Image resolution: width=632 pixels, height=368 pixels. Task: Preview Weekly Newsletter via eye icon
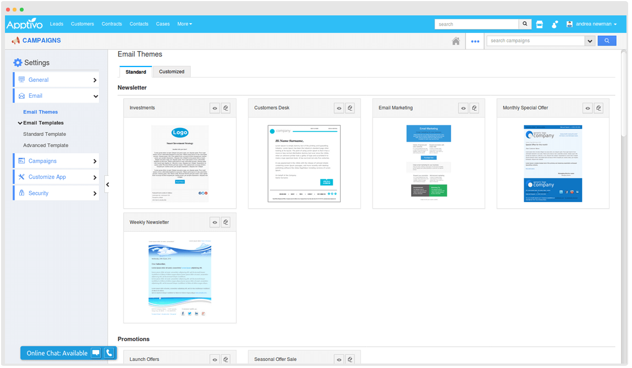[x=214, y=222]
